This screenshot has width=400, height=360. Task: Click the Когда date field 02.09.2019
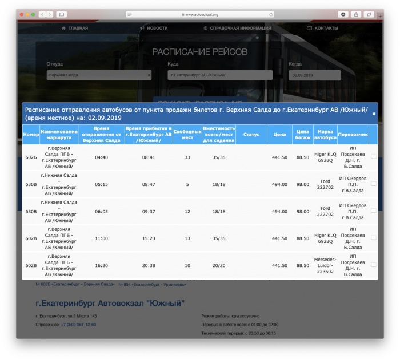(314, 75)
